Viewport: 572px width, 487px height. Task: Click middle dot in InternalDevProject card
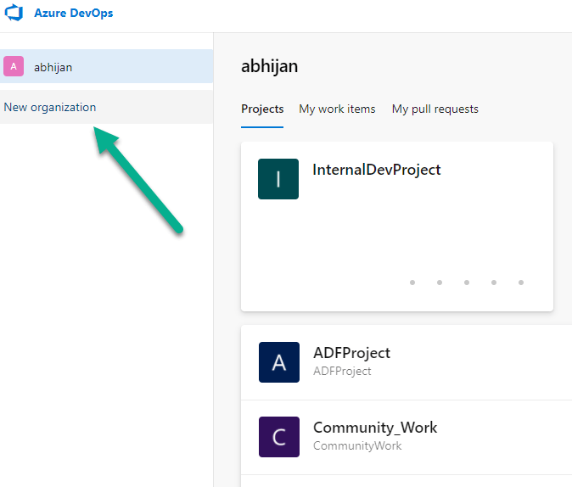click(x=467, y=283)
